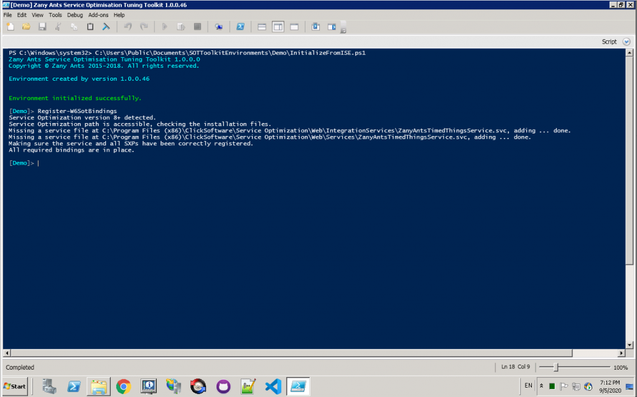Click the console vertical scrollbar down arrow
The height and width of the screenshot is (397, 637).
pyautogui.click(x=630, y=345)
